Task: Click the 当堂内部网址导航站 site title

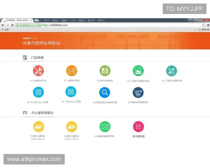Action: click(x=41, y=43)
